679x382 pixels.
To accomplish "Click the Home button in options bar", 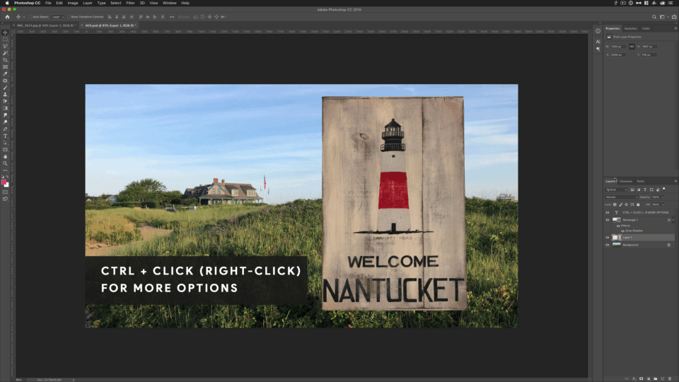I will [x=7, y=17].
